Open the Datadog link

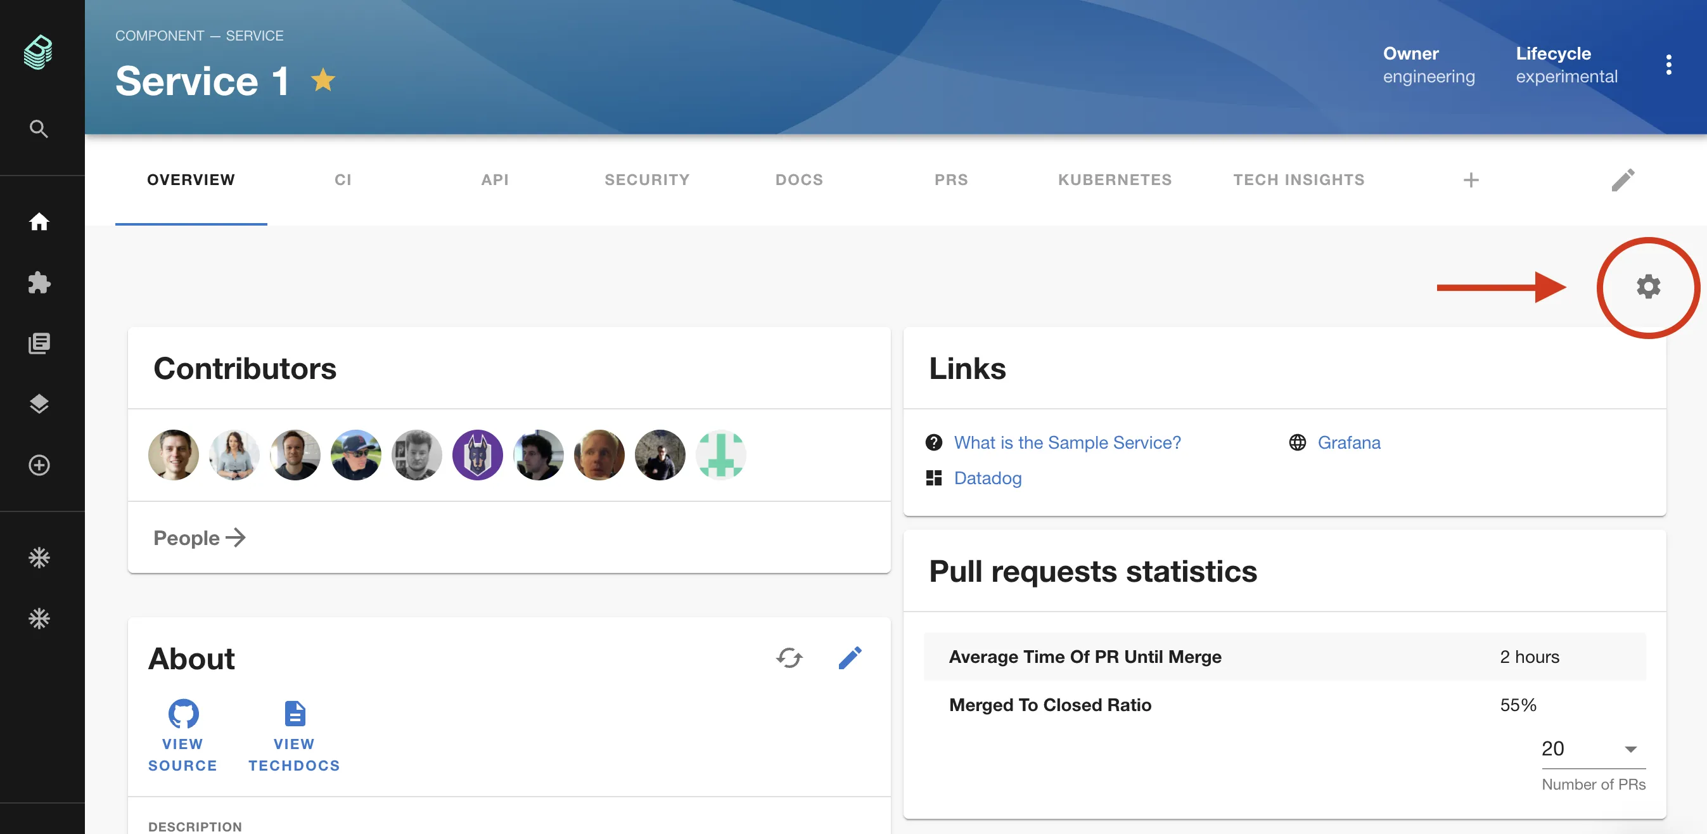pos(987,478)
